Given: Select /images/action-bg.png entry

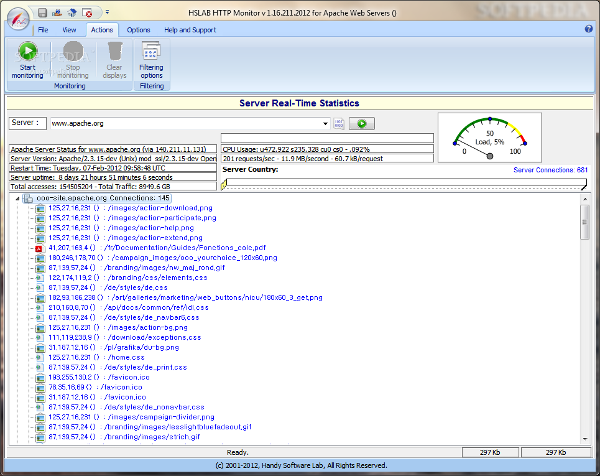Looking at the screenshot, I should point(118,327).
